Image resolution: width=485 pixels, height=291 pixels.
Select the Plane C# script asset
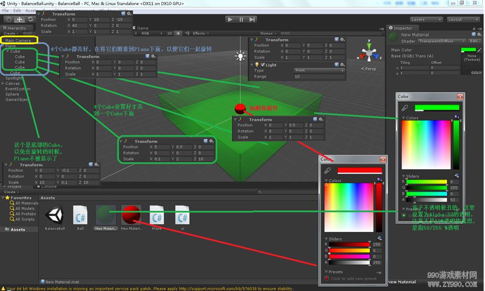157,218
